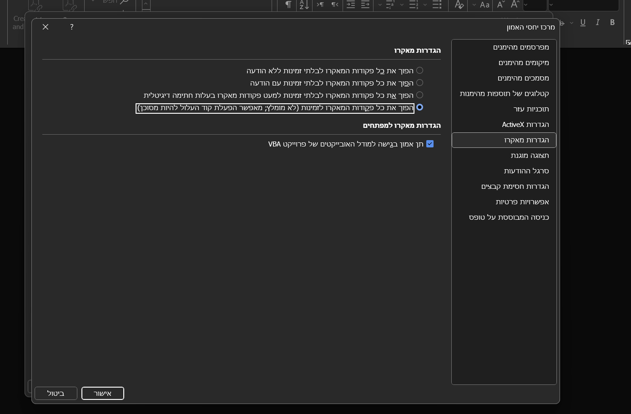
Task: Open הגדרות חסימת קבצים category
Action: tap(504, 187)
